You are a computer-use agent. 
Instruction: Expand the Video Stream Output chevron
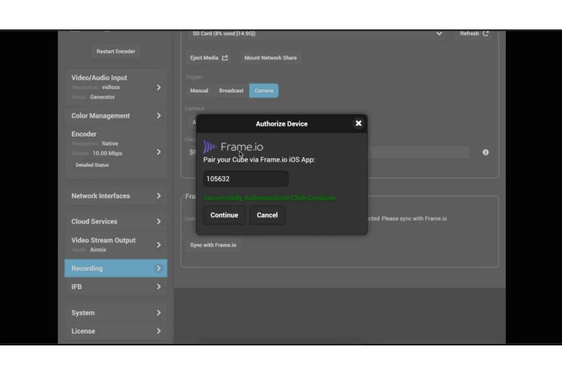(159, 245)
